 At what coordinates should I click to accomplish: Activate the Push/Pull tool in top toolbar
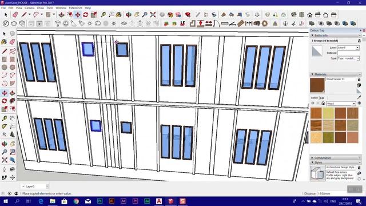[x=61, y=15]
